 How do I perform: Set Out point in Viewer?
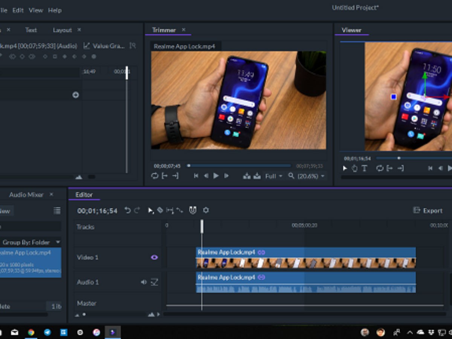point(400,168)
